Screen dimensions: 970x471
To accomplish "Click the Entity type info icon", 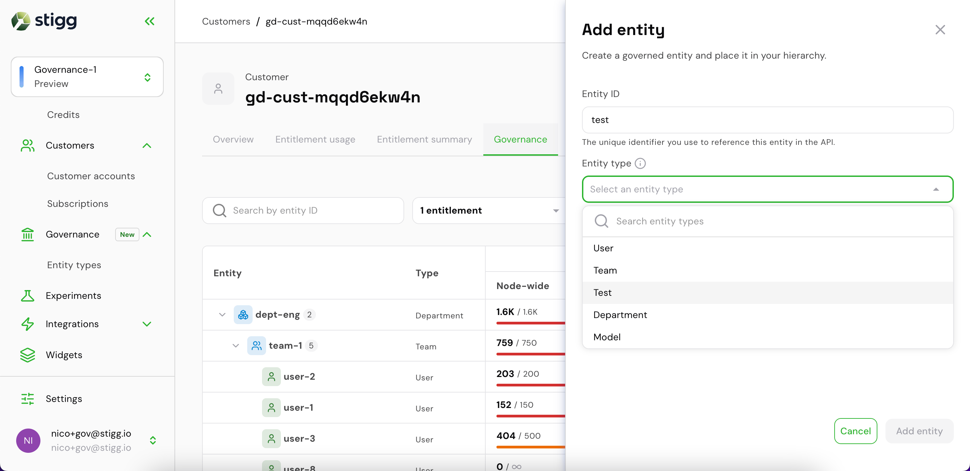I will pos(640,163).
